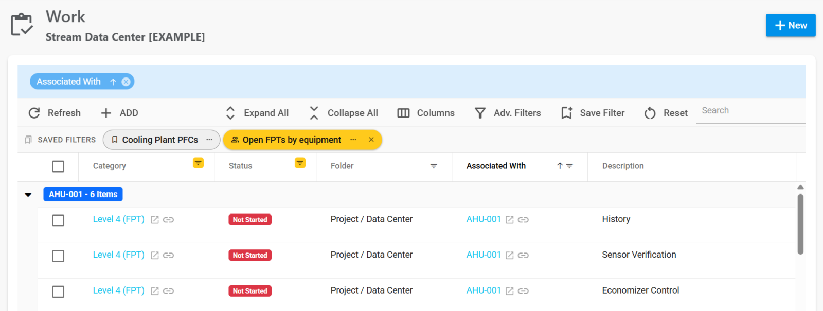The width and height of the screenshot is (823, 311).
Task: Open the Status column filter
Action: 300,163
